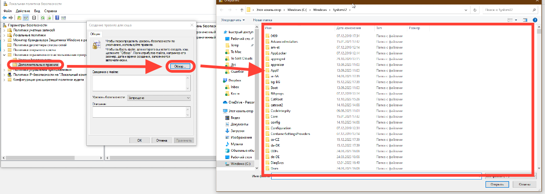Click the Новая папка button
Viewport: 545px width, 194px height.
pos(263,20)
